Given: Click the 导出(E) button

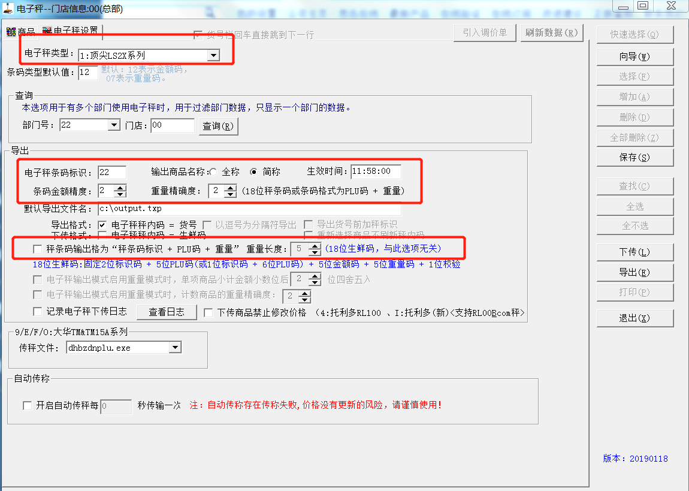Looking at the screenshot, I should click(x=634, y=272).
